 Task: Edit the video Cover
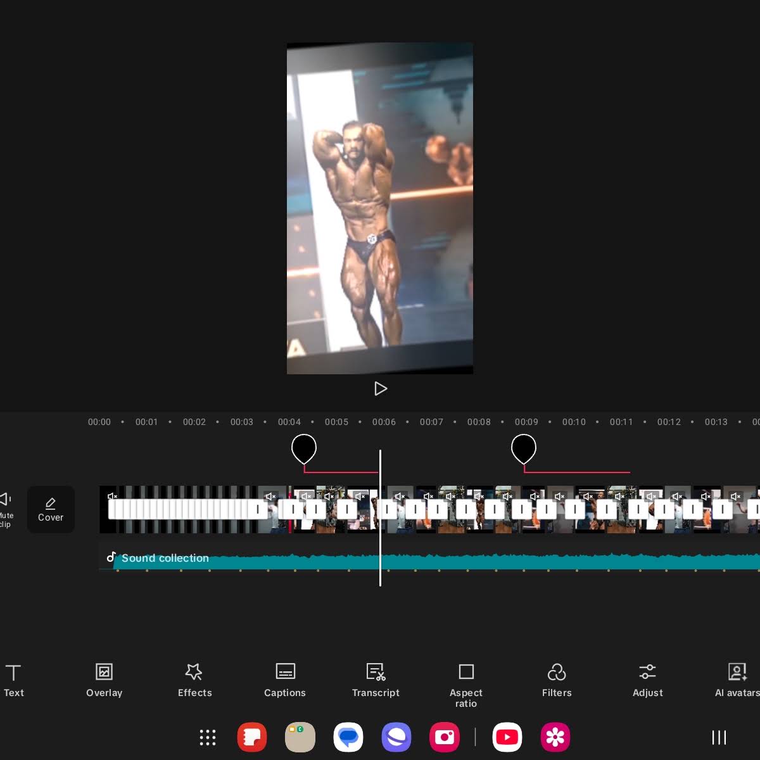coord(51,509)
